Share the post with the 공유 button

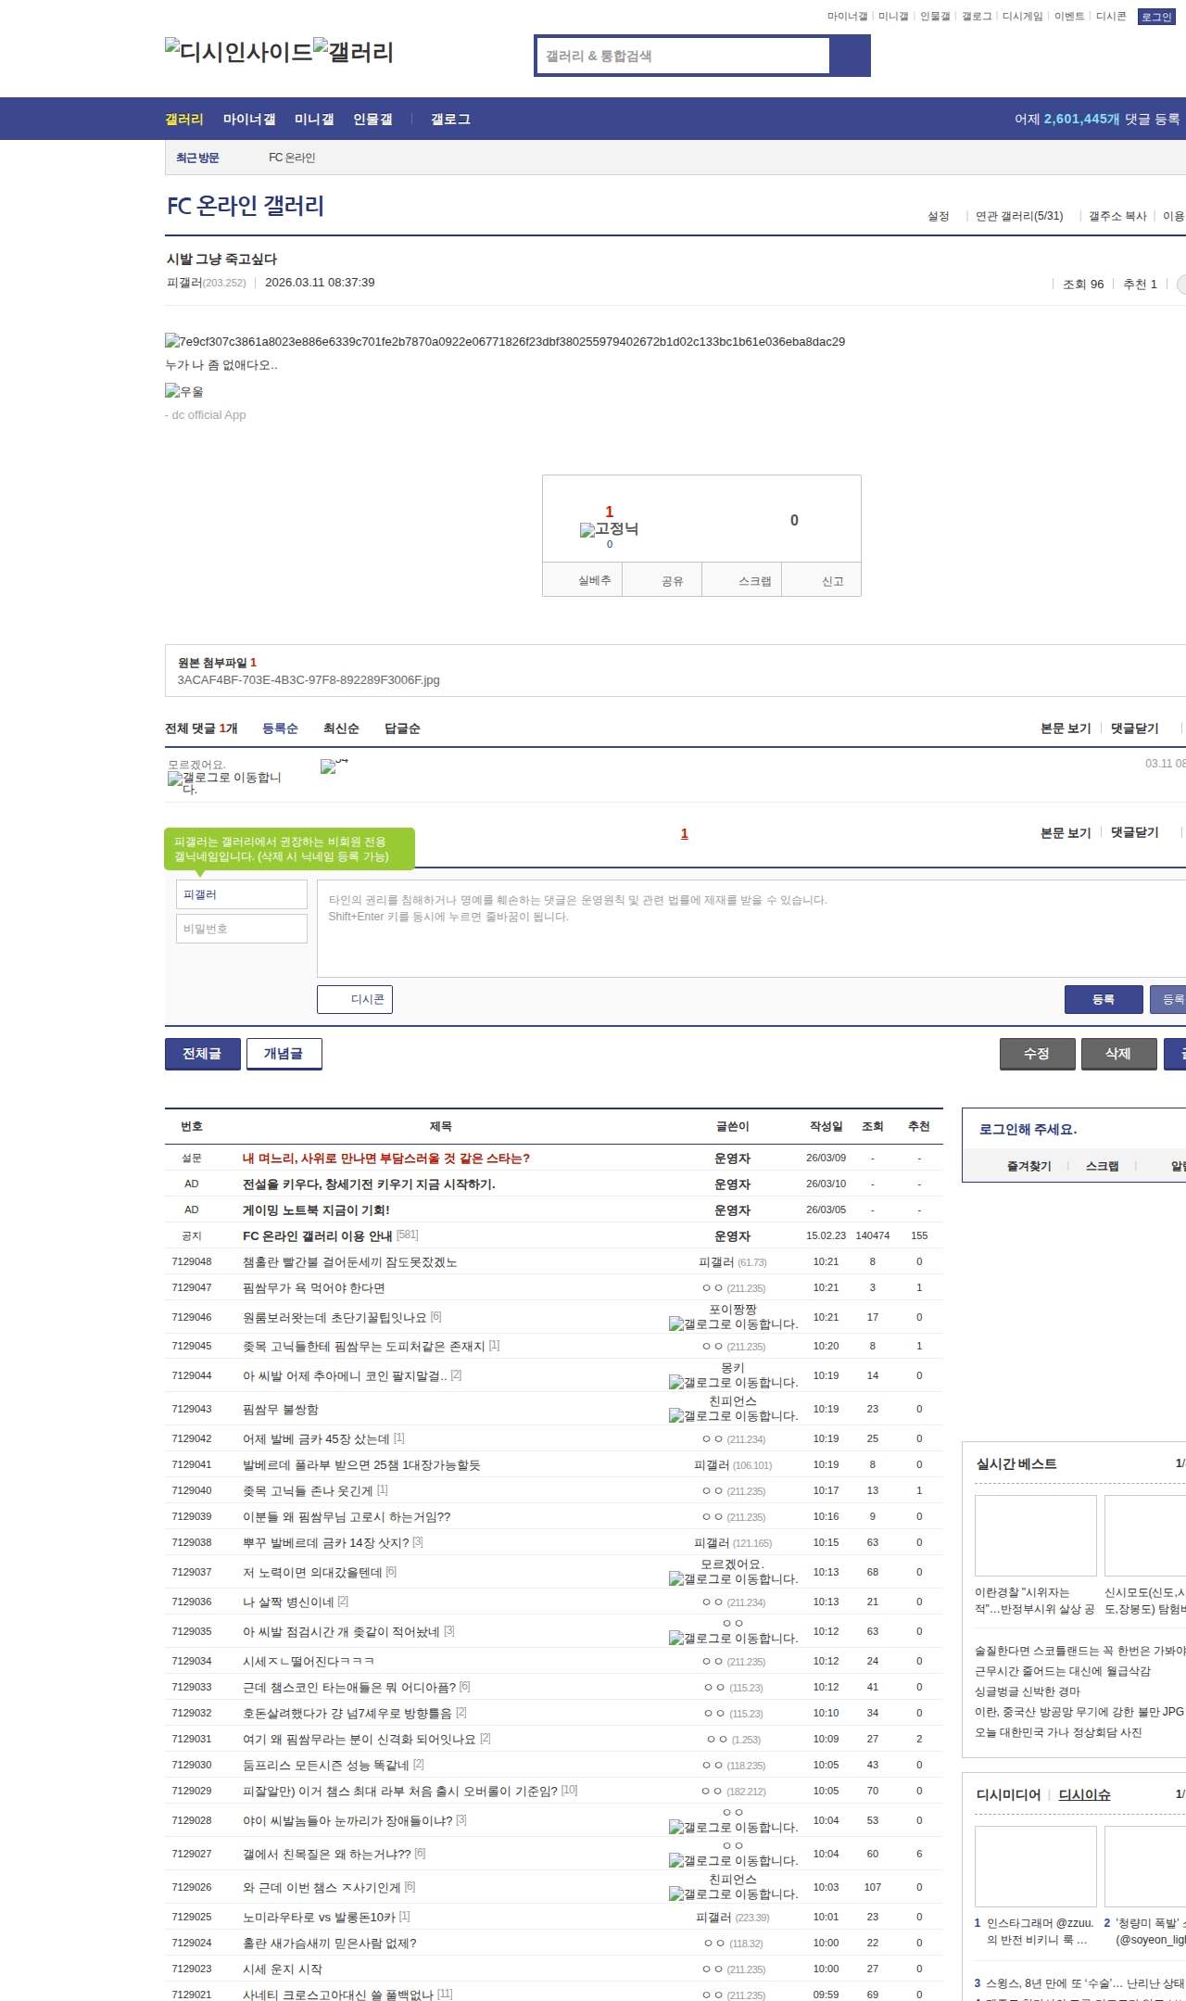pyautogui.click(x=672, y=581)
